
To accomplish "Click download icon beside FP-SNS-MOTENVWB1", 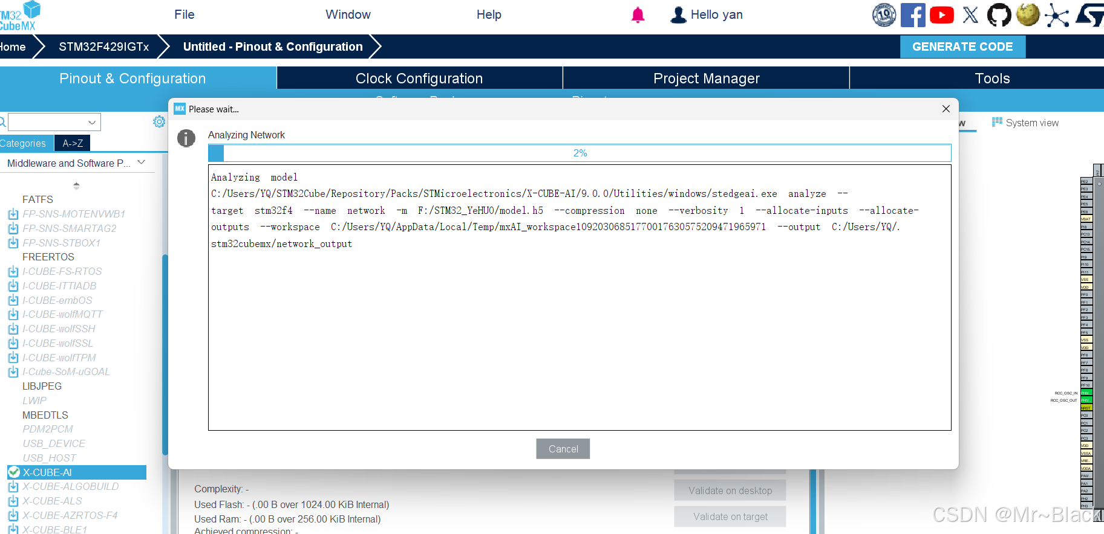I will pyautogui.click(x=13, y=214).
